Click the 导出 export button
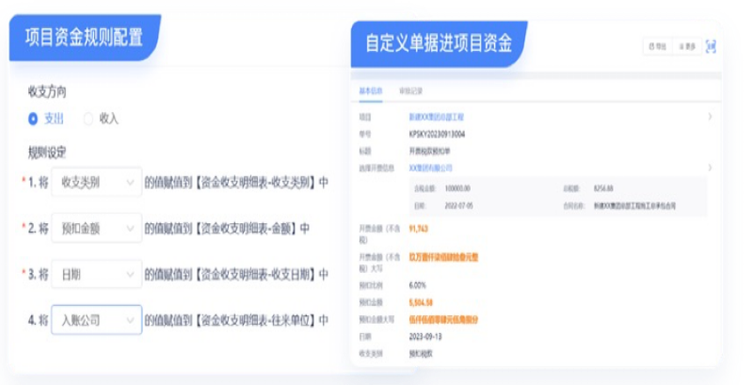Viewport: 753px width, 385px height. tap(656, 45)
